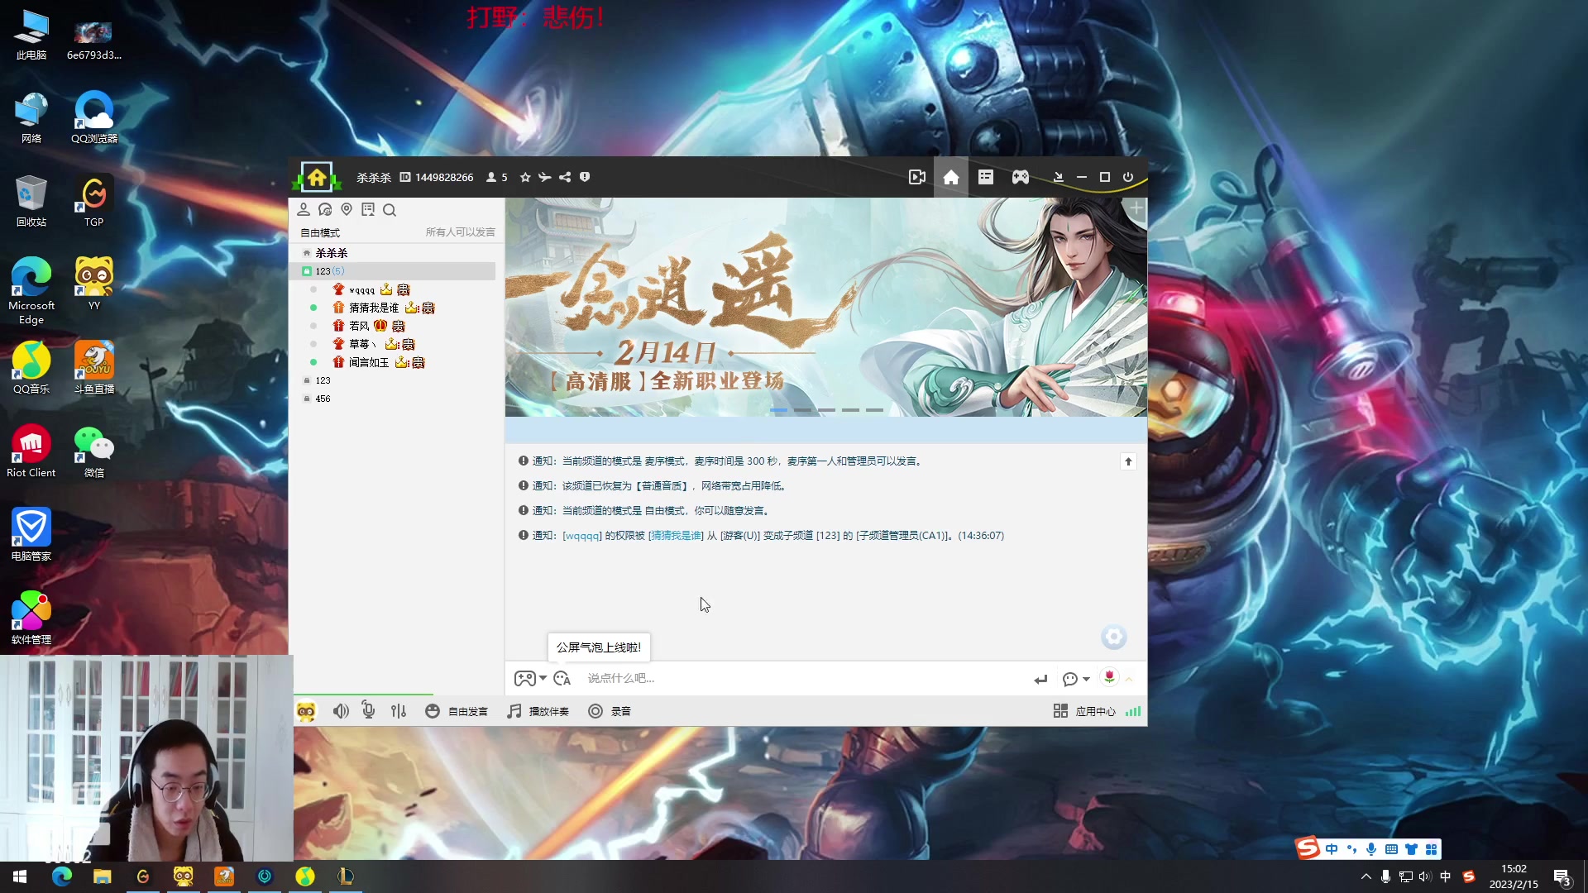The image size is (1588, 893).
Task: Click the search magnifier icon in the sidebar
Action: [x=390, y=210]
